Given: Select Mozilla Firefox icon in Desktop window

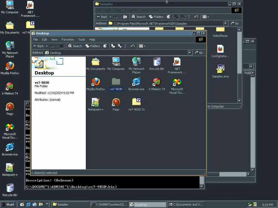Looking at the screenshot, I should coord(96,84).
